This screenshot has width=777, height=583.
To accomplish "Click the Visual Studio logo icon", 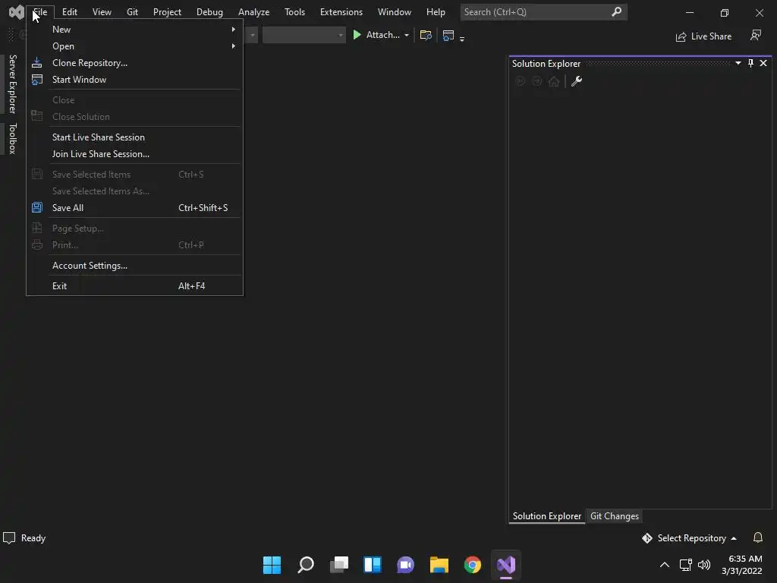I will (17, 12).
